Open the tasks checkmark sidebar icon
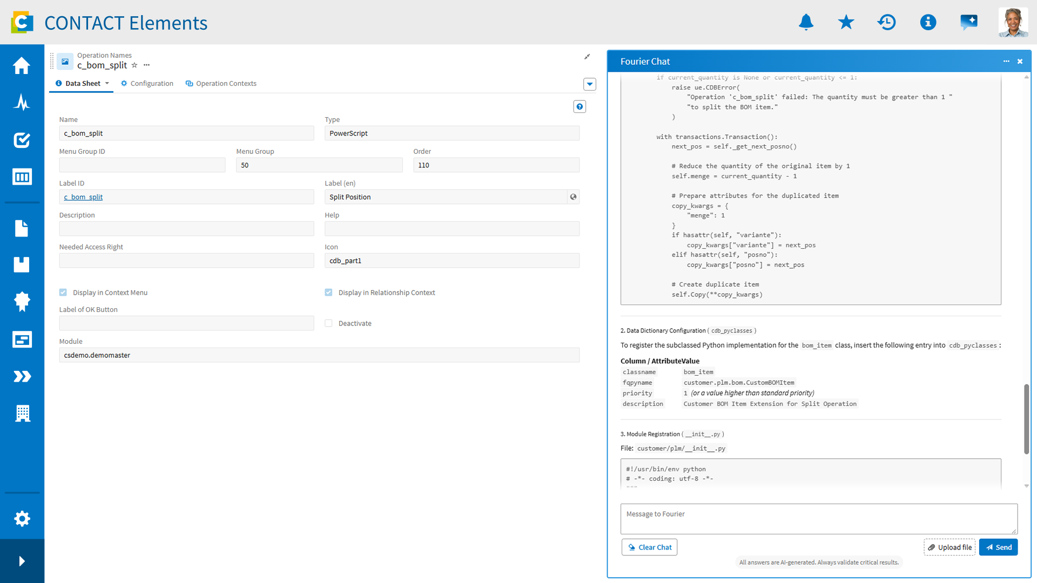Screen dimensions: 1037x583 (x=22, y=140)
